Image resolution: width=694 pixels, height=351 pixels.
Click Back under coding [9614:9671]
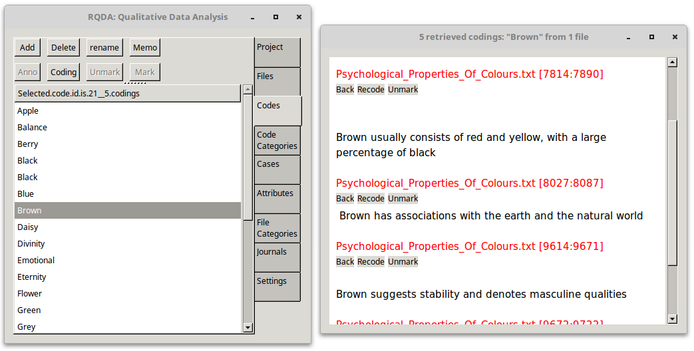[345, 262]
